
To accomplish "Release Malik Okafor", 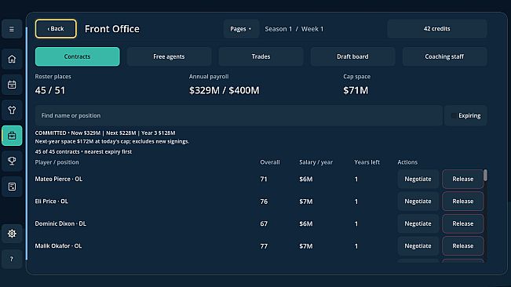I will pos(463,246).
